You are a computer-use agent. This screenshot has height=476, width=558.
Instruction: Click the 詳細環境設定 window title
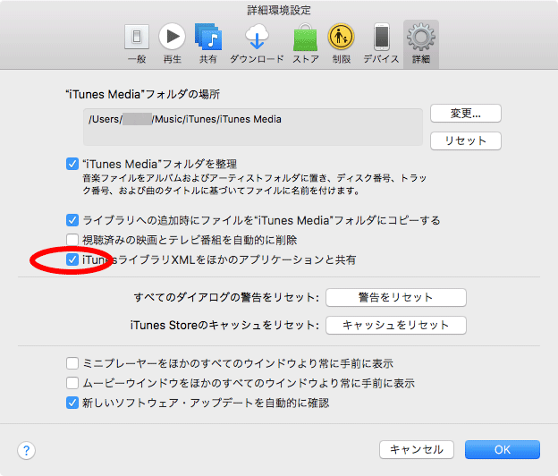pyautogui.click(x=279, y=10)
